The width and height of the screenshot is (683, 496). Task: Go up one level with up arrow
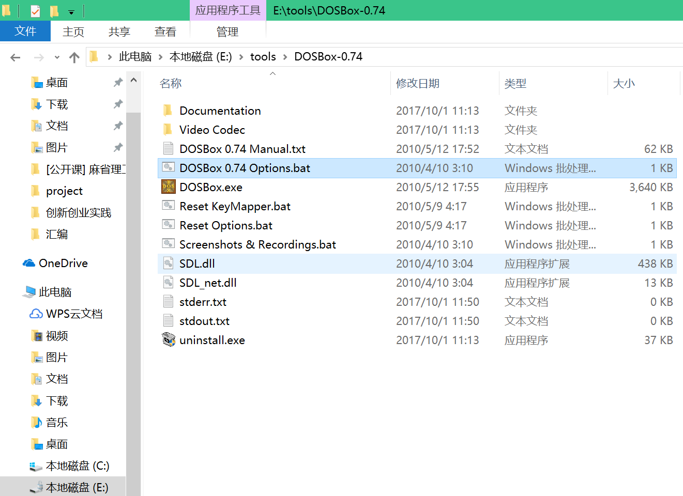74,57
